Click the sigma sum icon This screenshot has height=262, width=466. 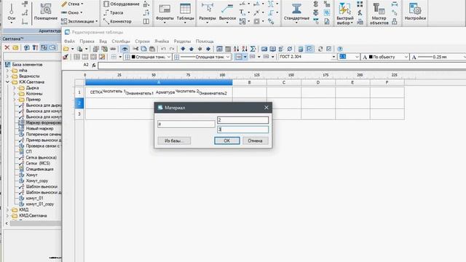pos(253,49)
